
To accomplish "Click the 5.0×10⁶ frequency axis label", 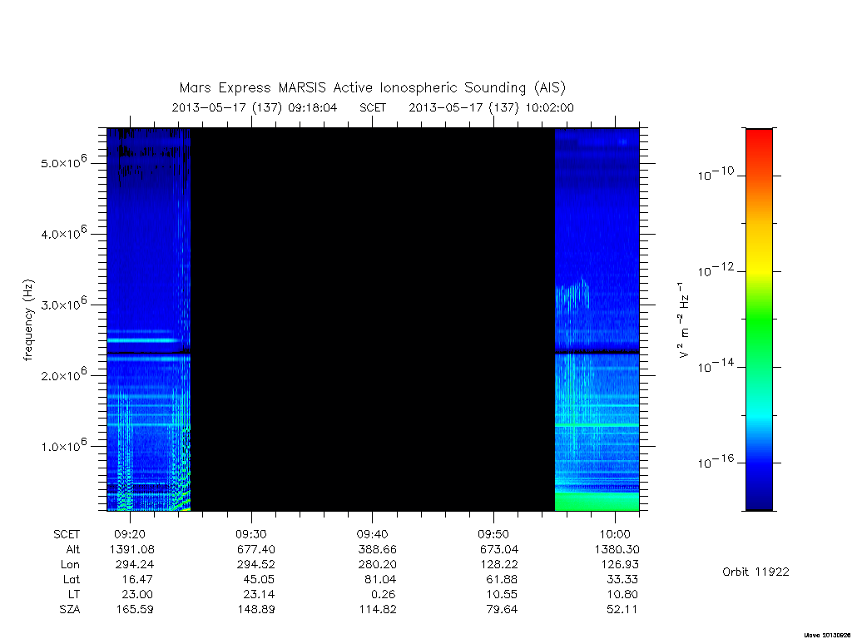I will [64, 162].
